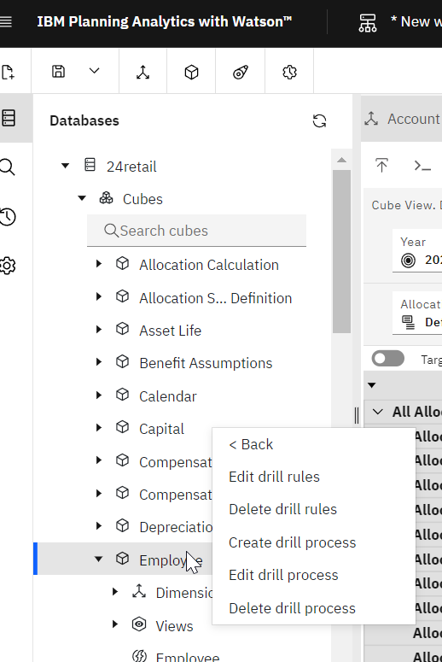The image size is (442, 662).
Task: Expand the Dimensions node under Employee
Action: click(x=114, y=591)
